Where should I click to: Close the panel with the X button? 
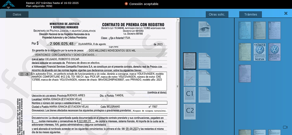click(x=286, y=13)
